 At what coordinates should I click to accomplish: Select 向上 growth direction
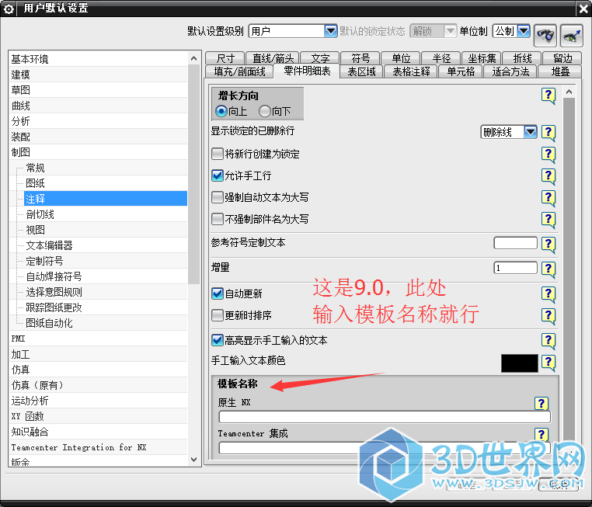(221, 111)
